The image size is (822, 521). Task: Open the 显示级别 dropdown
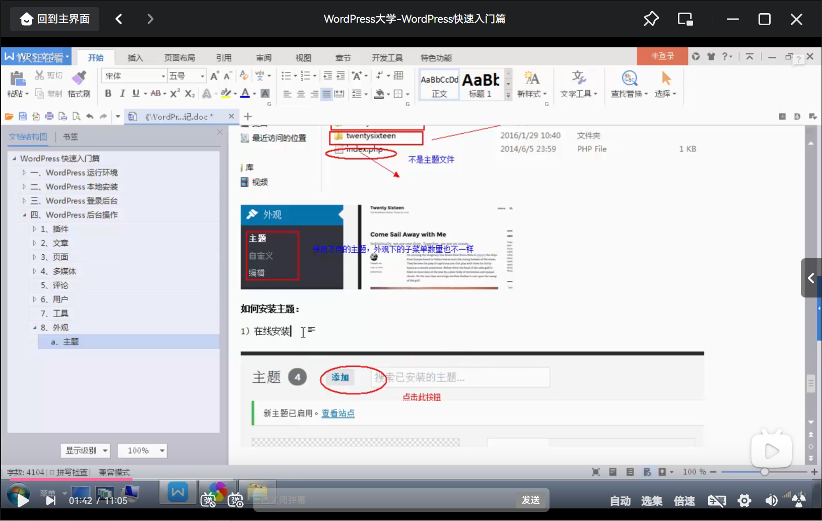86,451
